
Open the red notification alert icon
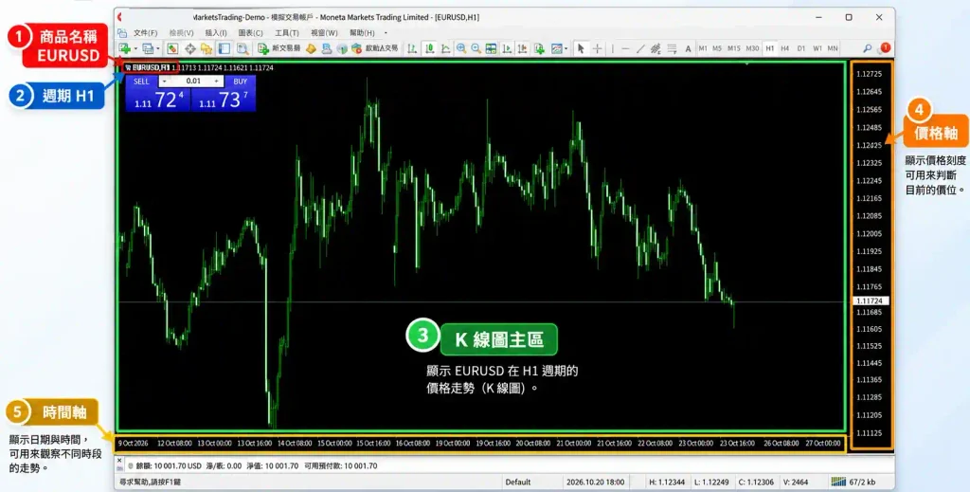pyautogui.click(x=885, y=47)
